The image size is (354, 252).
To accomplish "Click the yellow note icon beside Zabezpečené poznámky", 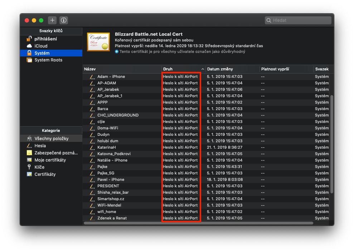I will [29, 153].
